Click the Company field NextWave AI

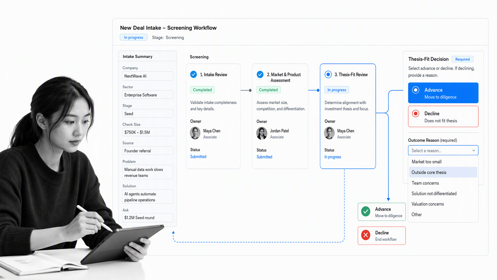(x=148, y=76)
